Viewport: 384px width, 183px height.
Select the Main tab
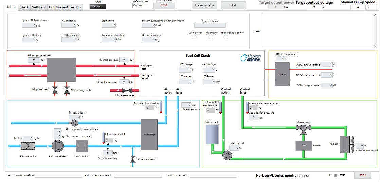[x=11, y=7]
